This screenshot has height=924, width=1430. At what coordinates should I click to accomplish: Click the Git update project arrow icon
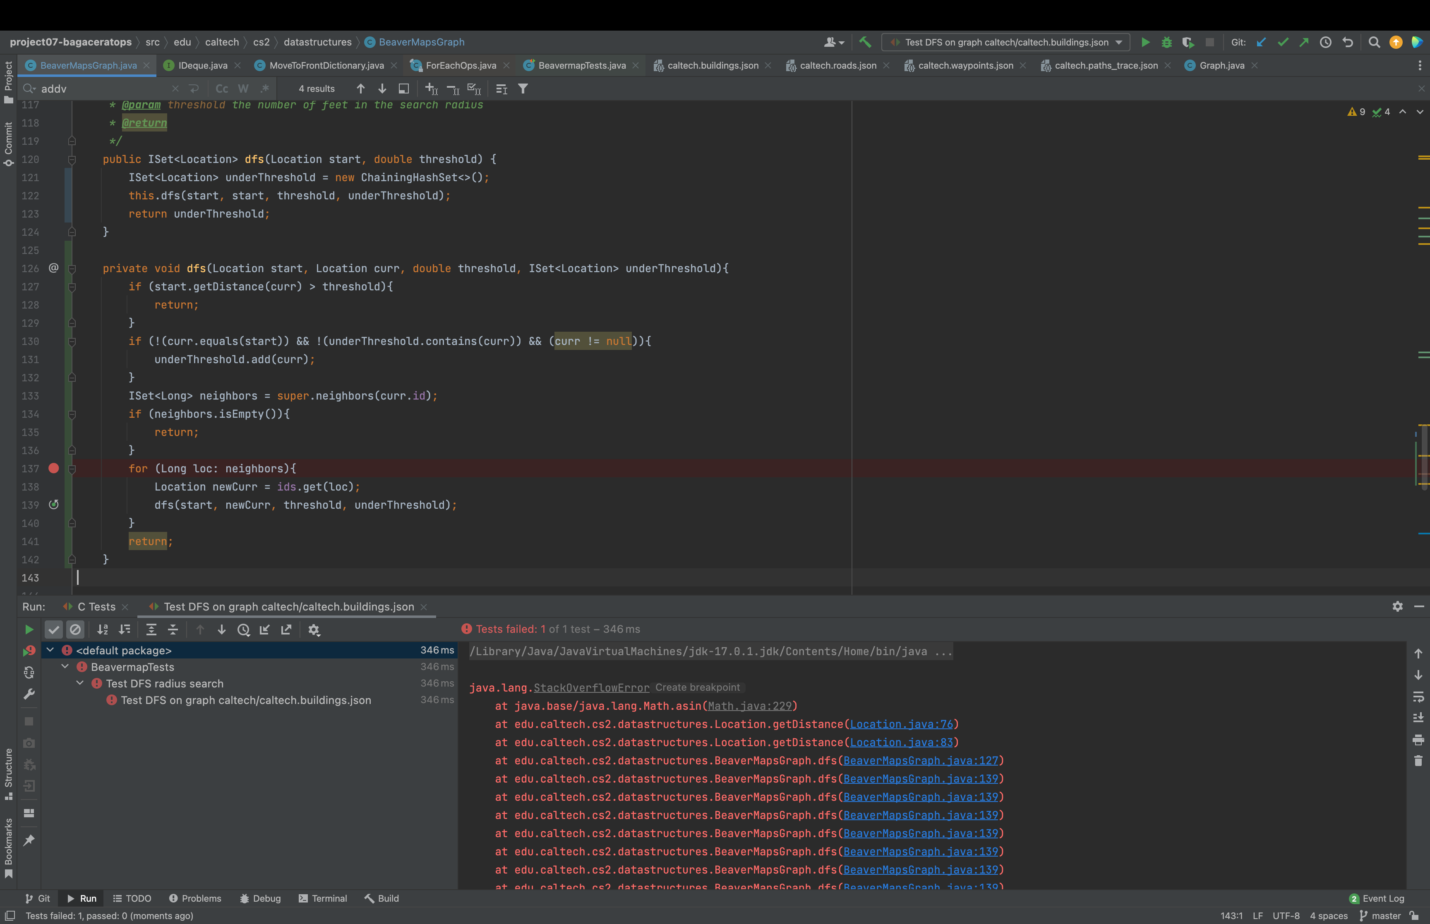point(1261,42)
